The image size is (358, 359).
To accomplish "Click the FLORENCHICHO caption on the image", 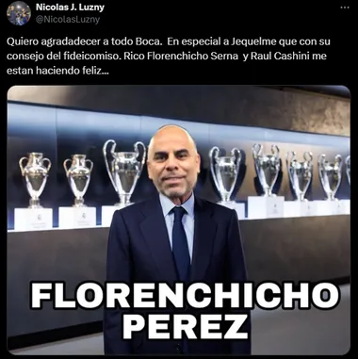I will coord(185,296).
